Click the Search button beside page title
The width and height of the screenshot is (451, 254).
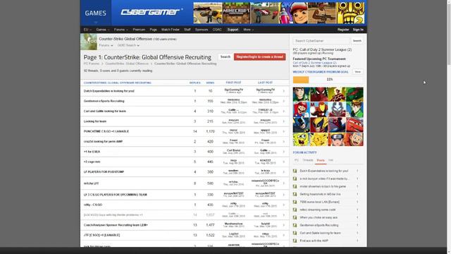click(225, 56)
